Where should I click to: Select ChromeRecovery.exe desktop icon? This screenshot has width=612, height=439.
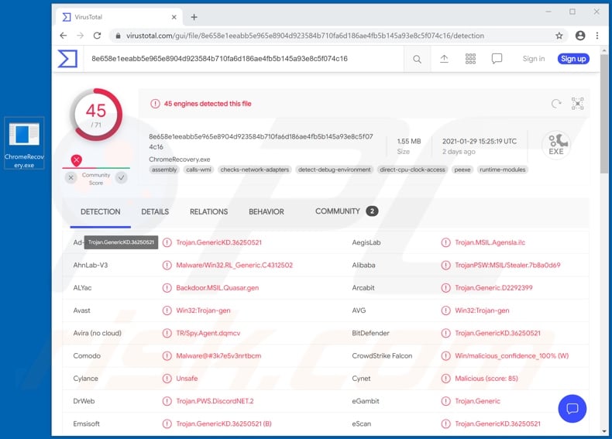(24, 143)
